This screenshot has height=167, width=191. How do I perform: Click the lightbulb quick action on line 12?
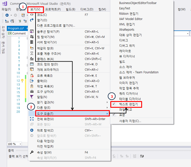[x=22, y=81]
